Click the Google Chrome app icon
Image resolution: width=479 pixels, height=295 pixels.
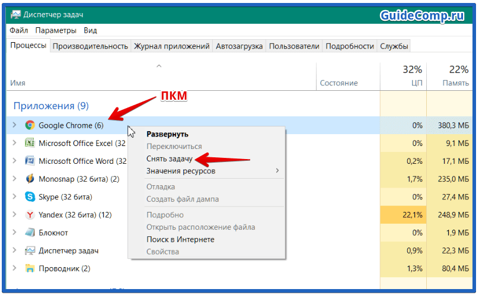pyautogui.click(x=30, y=125)
